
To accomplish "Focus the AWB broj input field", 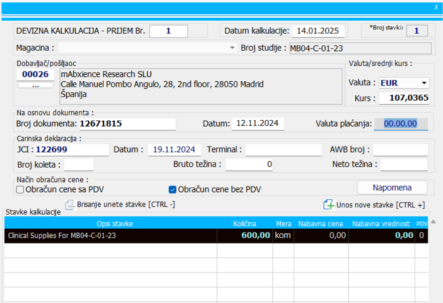I will coord(400,150).
